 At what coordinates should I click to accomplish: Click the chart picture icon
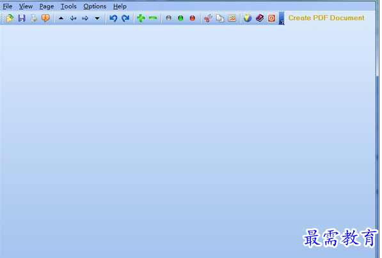[x=232, y=19]
